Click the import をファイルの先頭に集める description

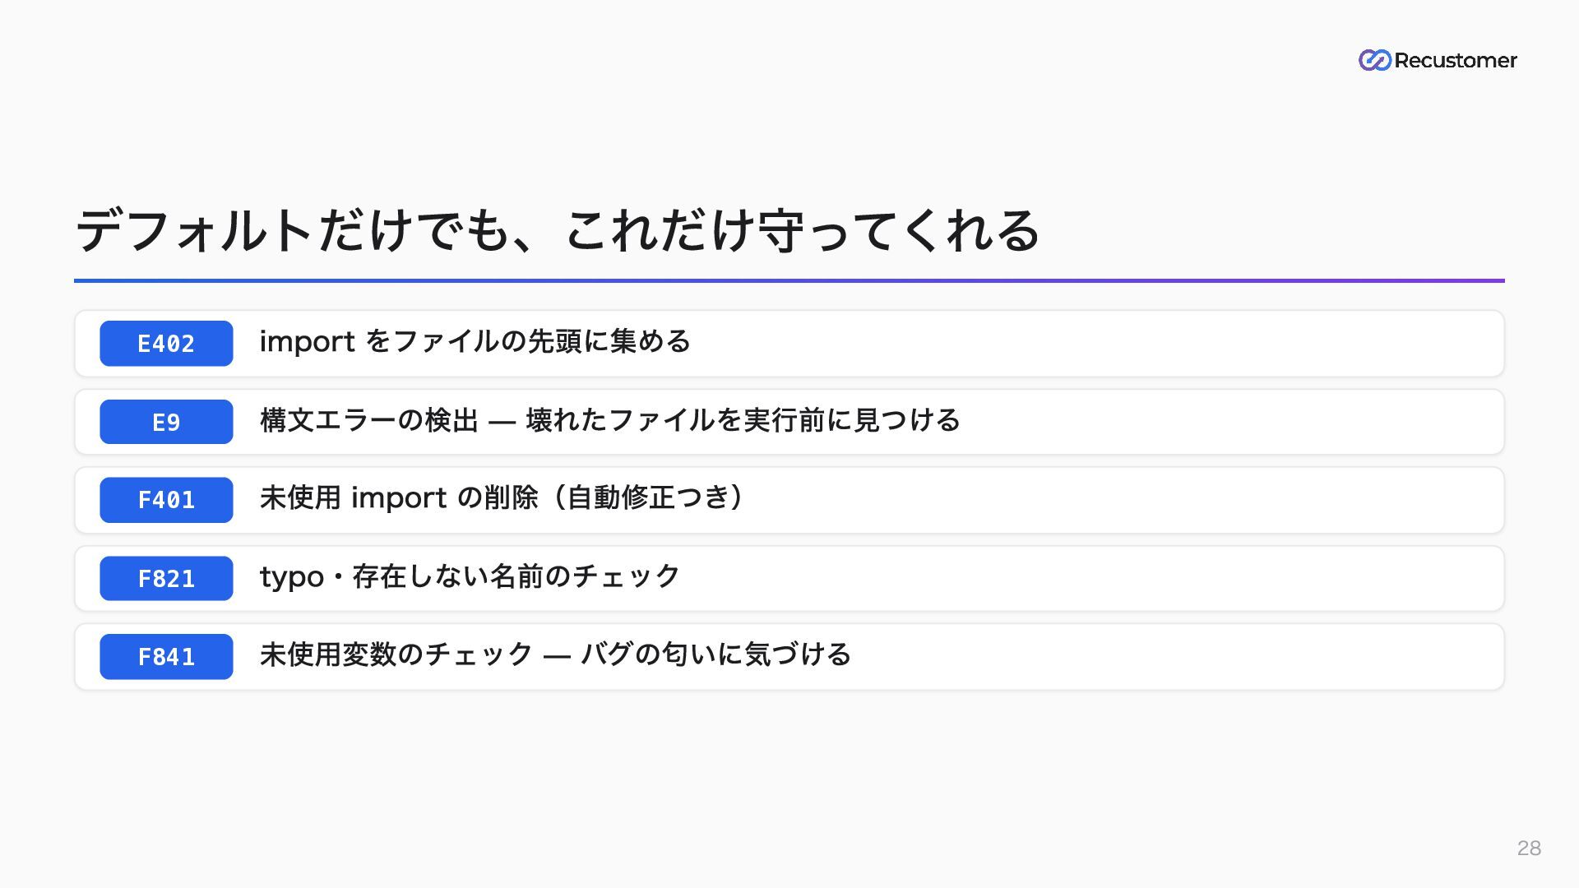click(475, 341)
